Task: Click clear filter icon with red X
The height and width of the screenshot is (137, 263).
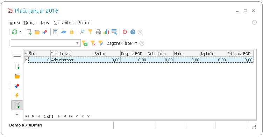Action: (93, 43)
